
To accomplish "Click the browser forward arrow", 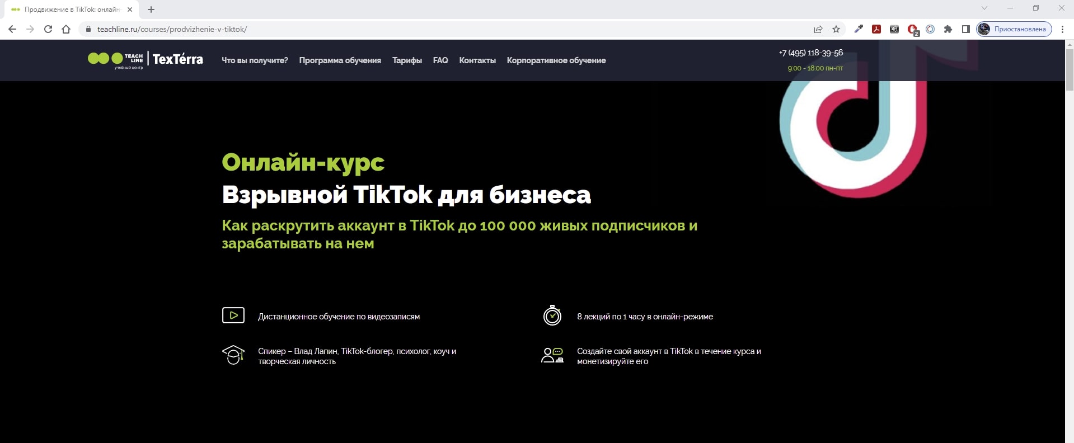I will [x=30, y=29].
